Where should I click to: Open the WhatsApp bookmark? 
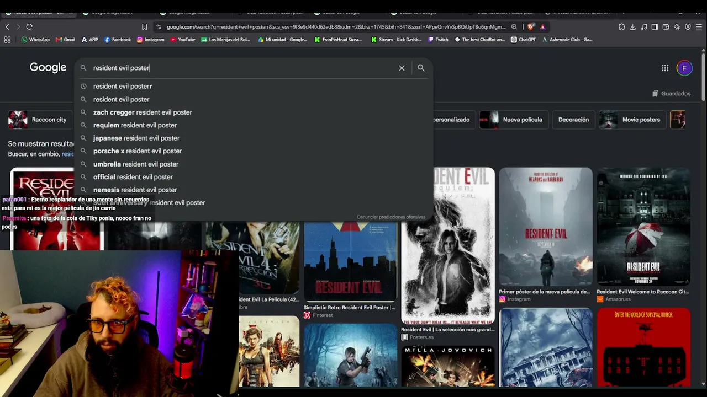(x=35, y=40)
